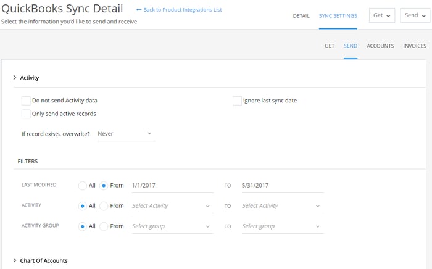This screenshot has height=269, width=432.
Task: Open the from Select group dropdown
Action: coord(172,226)
